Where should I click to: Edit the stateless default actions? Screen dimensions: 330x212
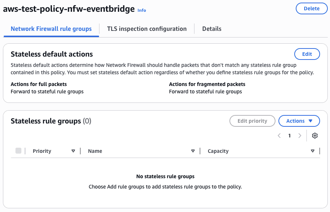tap(307, 54)
